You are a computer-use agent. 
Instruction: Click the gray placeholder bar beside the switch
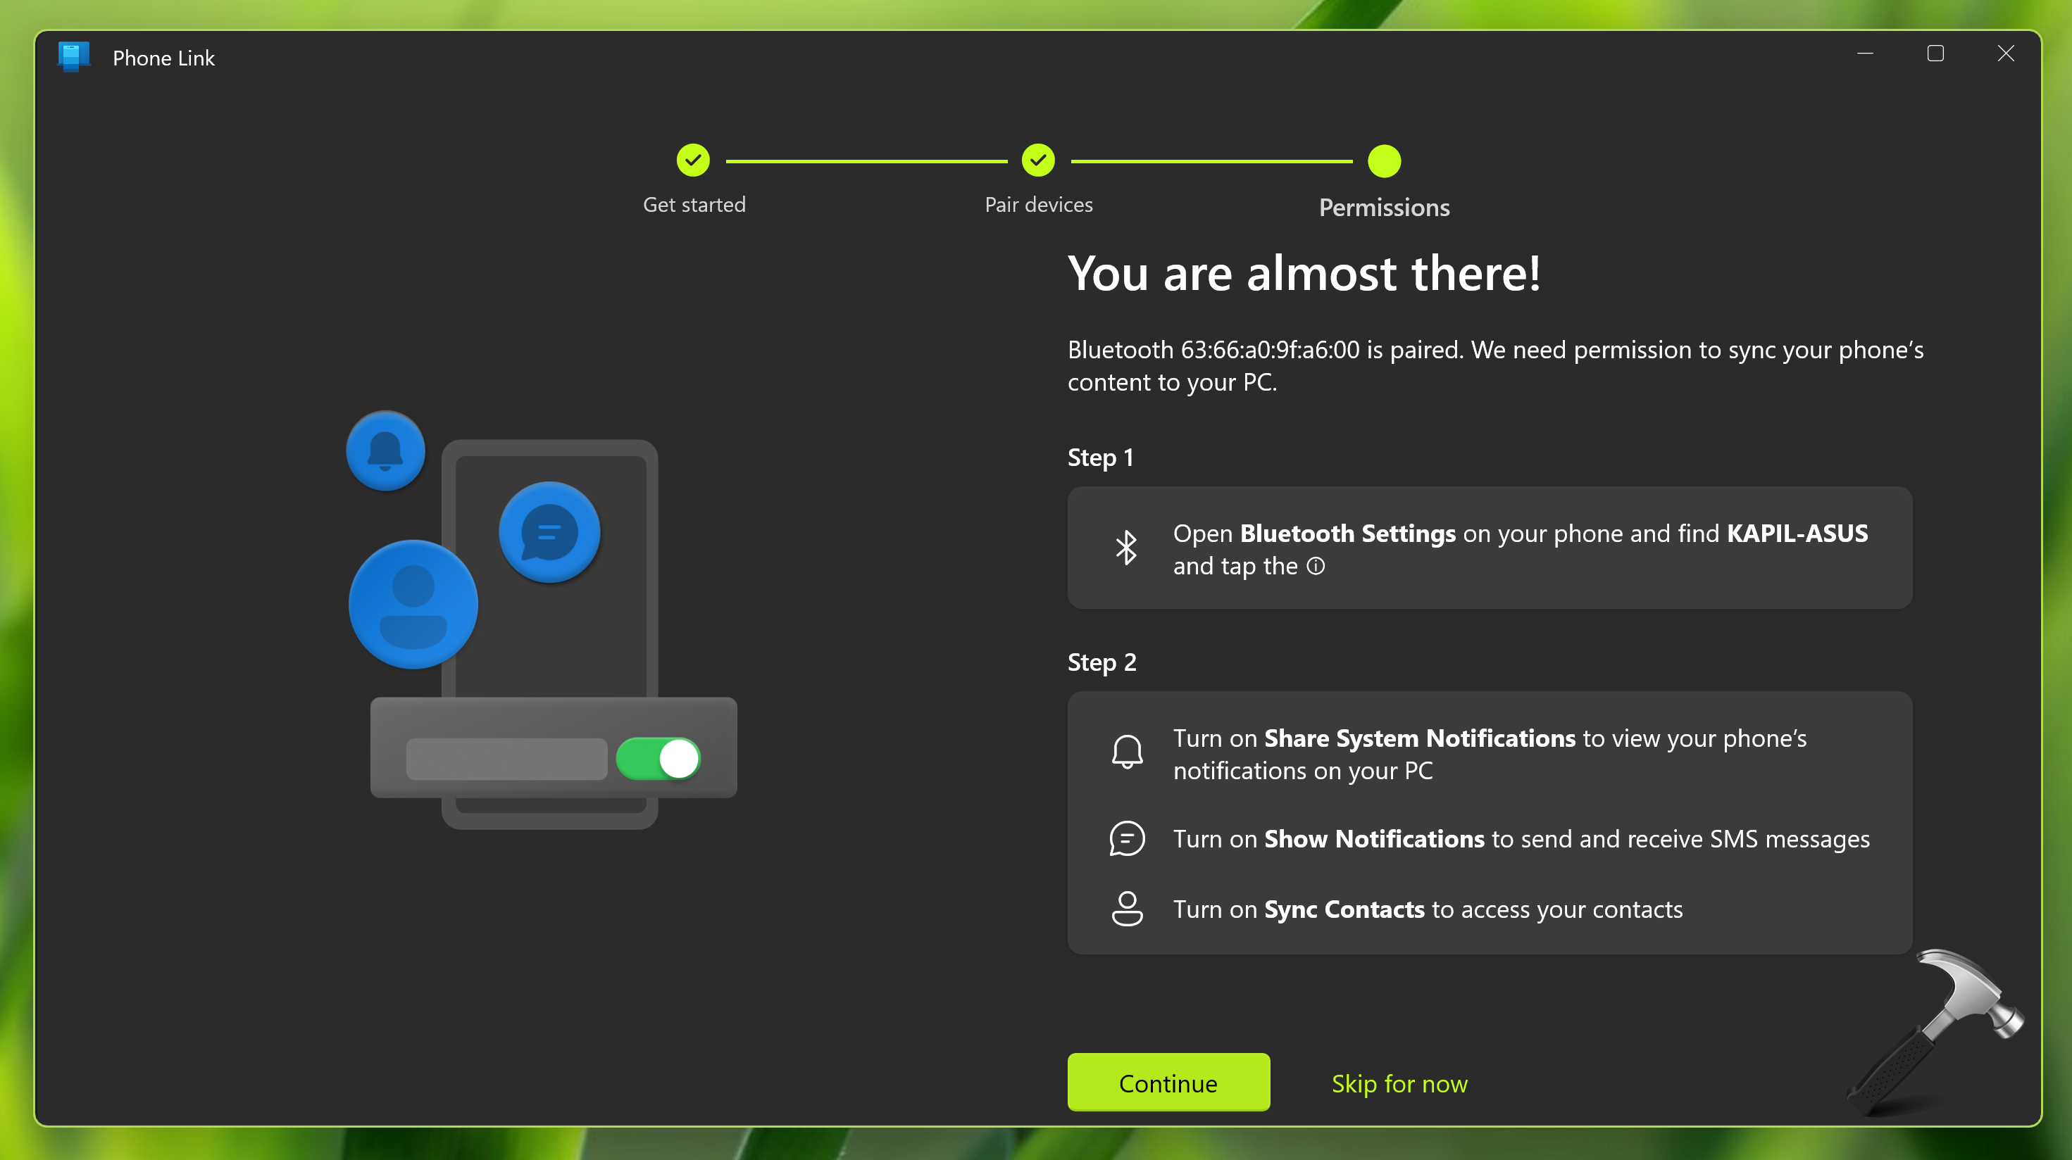506,759
